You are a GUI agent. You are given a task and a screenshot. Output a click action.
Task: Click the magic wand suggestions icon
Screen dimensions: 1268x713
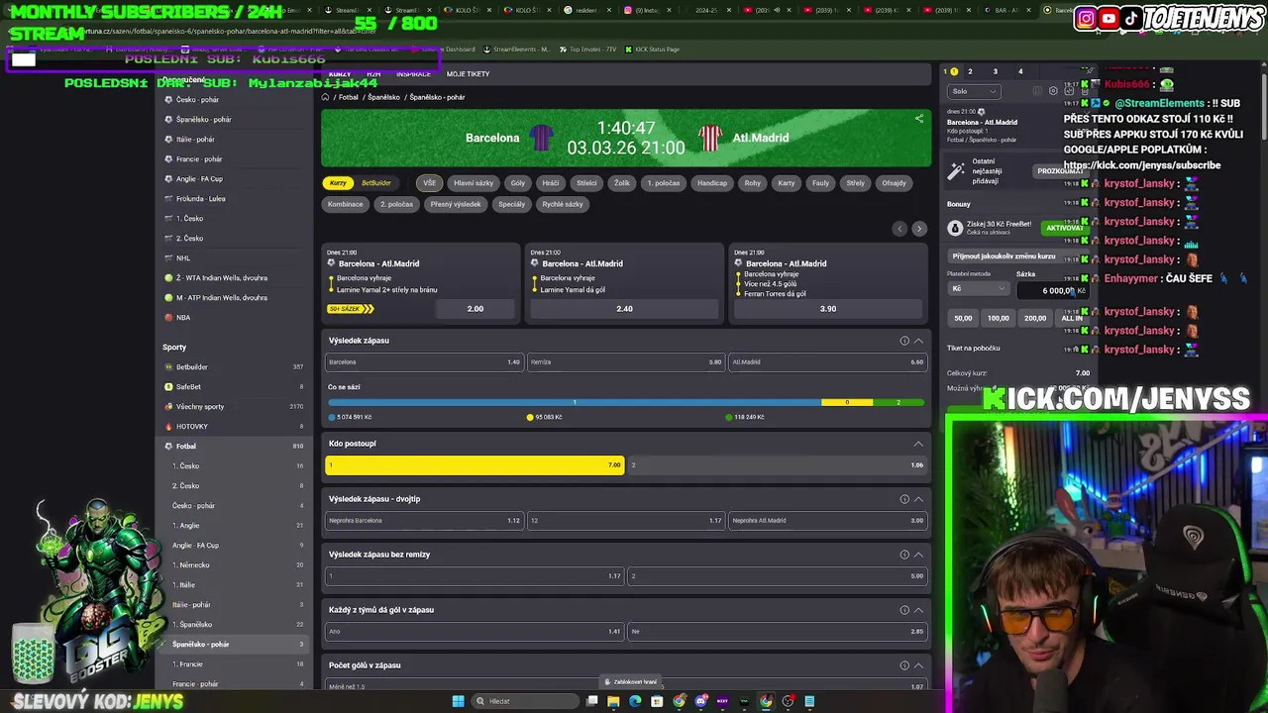click(956, 170)
